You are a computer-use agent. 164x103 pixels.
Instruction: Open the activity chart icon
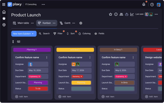[132, 14]
